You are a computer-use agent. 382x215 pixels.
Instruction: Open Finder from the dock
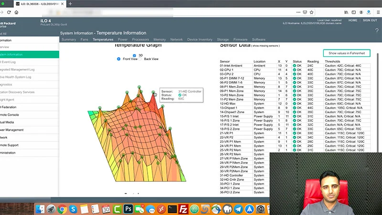tap(40, 209)
